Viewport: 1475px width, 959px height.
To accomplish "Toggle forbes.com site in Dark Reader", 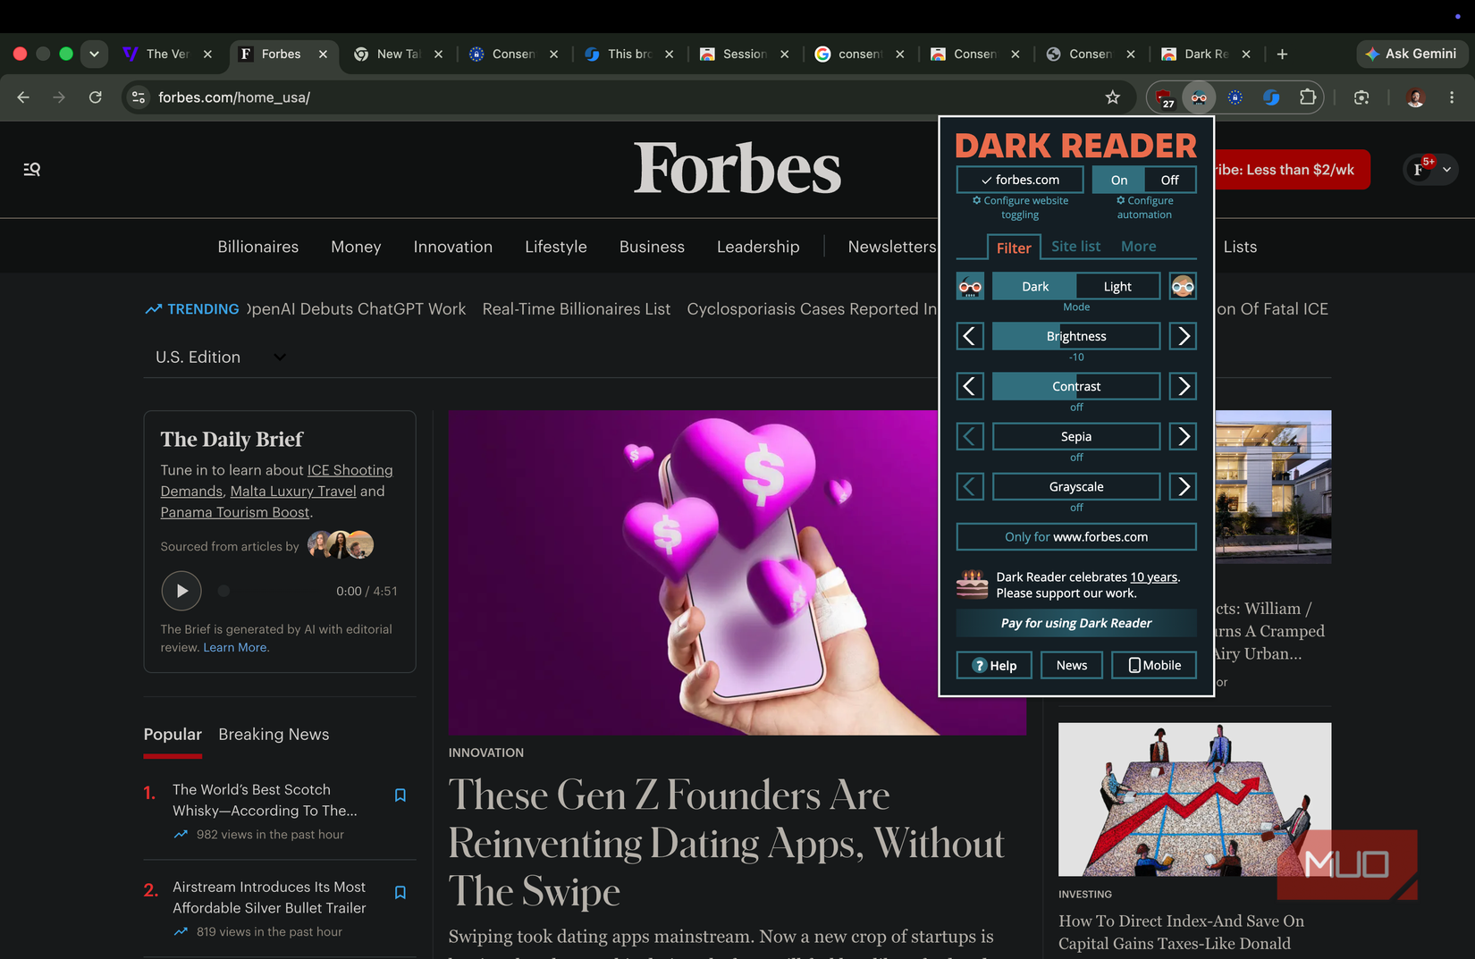I will (x=1020, y=180).
